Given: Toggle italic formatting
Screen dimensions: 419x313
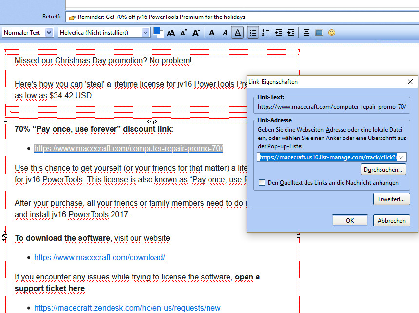Looking at the screenshot, I should point(225,33).
